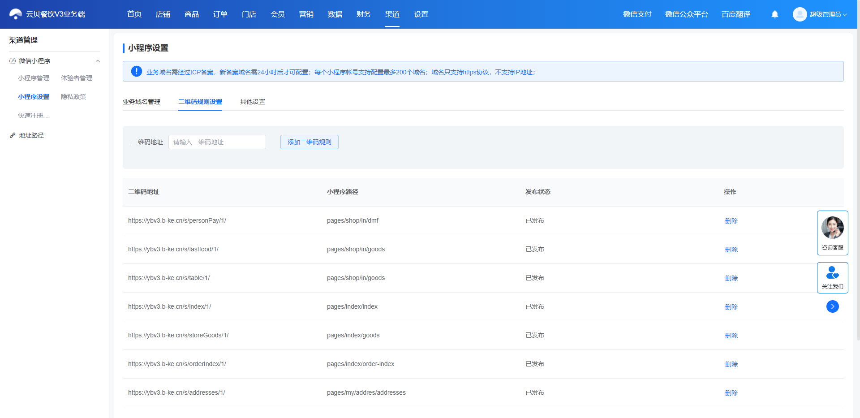Screen dimensions: 860x418
Task: Click the cloud logo in the header
Action: click(16, 14)
